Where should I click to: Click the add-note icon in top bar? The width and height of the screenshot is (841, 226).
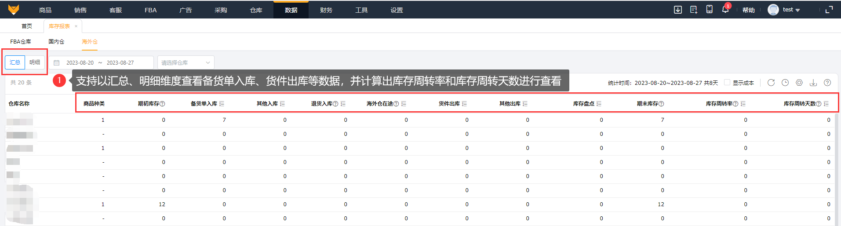694,10
